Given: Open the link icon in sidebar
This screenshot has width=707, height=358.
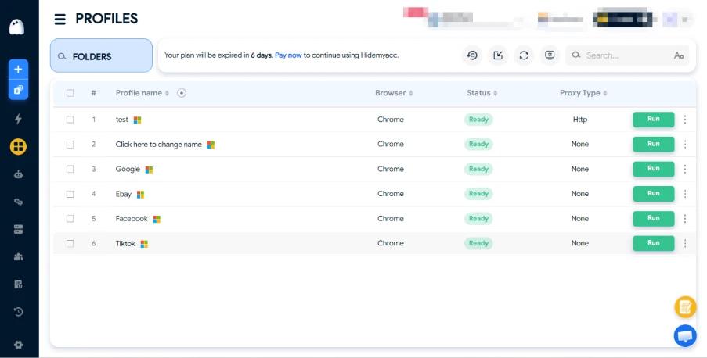Looking at the screenshot, I should pyautogui.click(x=18, y=202).
